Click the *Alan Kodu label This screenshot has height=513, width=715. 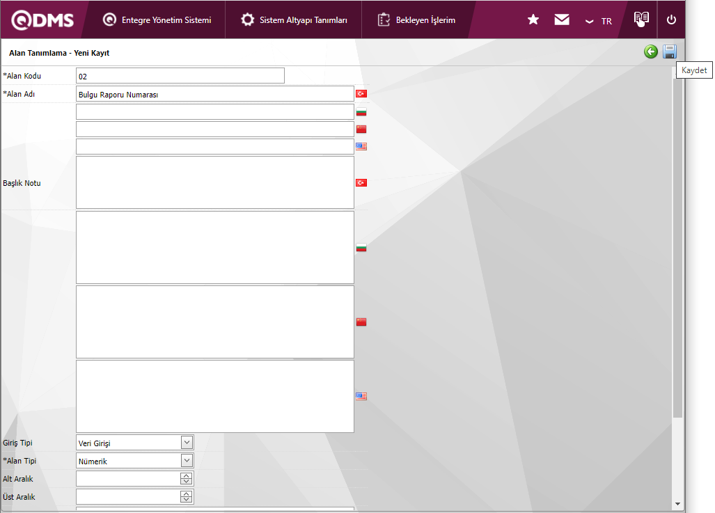point(22,76)
